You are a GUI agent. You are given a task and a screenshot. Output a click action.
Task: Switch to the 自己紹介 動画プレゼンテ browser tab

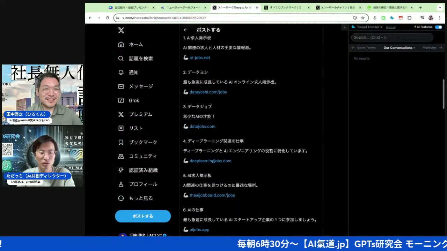point(132,7)
